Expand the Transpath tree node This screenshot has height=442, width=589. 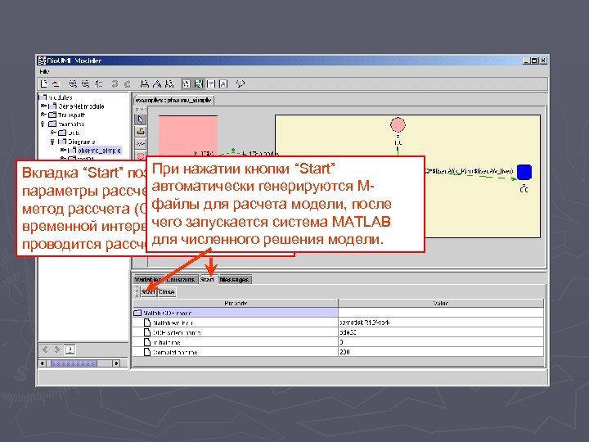pos(43,115)
